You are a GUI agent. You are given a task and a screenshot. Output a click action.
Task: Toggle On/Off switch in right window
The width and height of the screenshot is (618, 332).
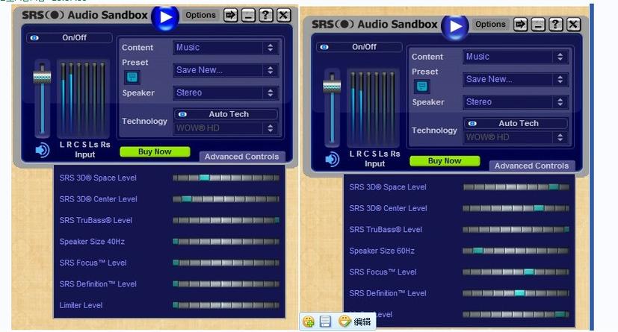point(359,47)
